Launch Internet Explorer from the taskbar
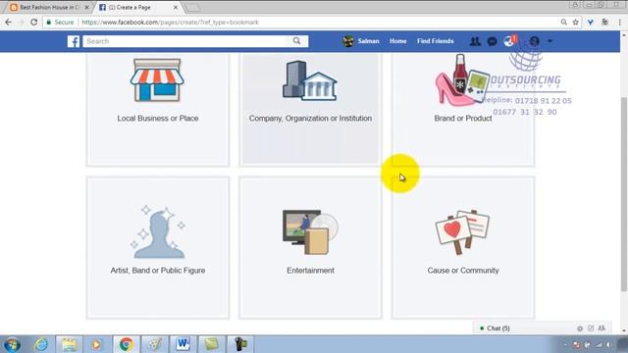The height and width of the screenshot is (353, 628). click(x=41, y=344)
